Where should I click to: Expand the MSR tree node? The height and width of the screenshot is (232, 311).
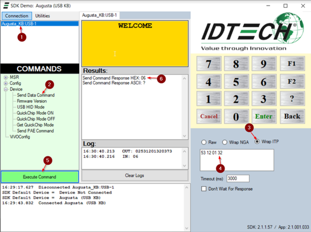coord(6,77)
